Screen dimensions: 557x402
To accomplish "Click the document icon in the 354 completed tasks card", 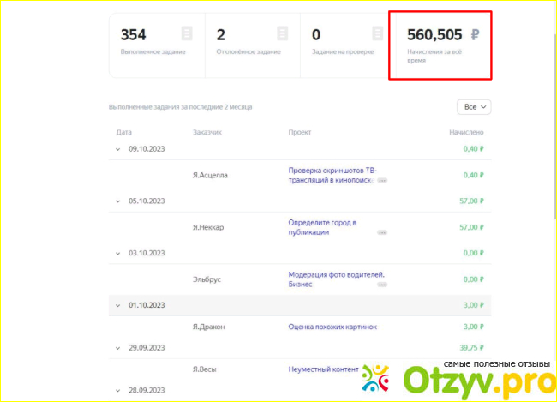I will click(187, 34).
